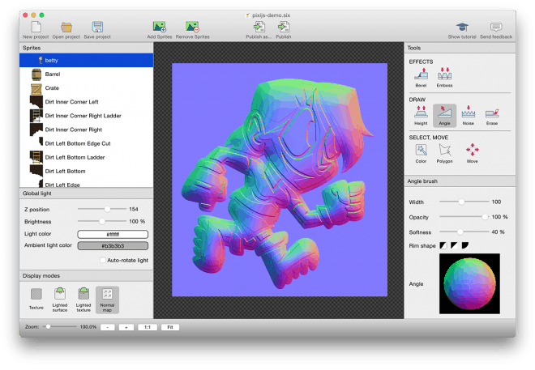
Task: Select the Dirt Inner Corner Right sprite
Action: pos(86,130)
